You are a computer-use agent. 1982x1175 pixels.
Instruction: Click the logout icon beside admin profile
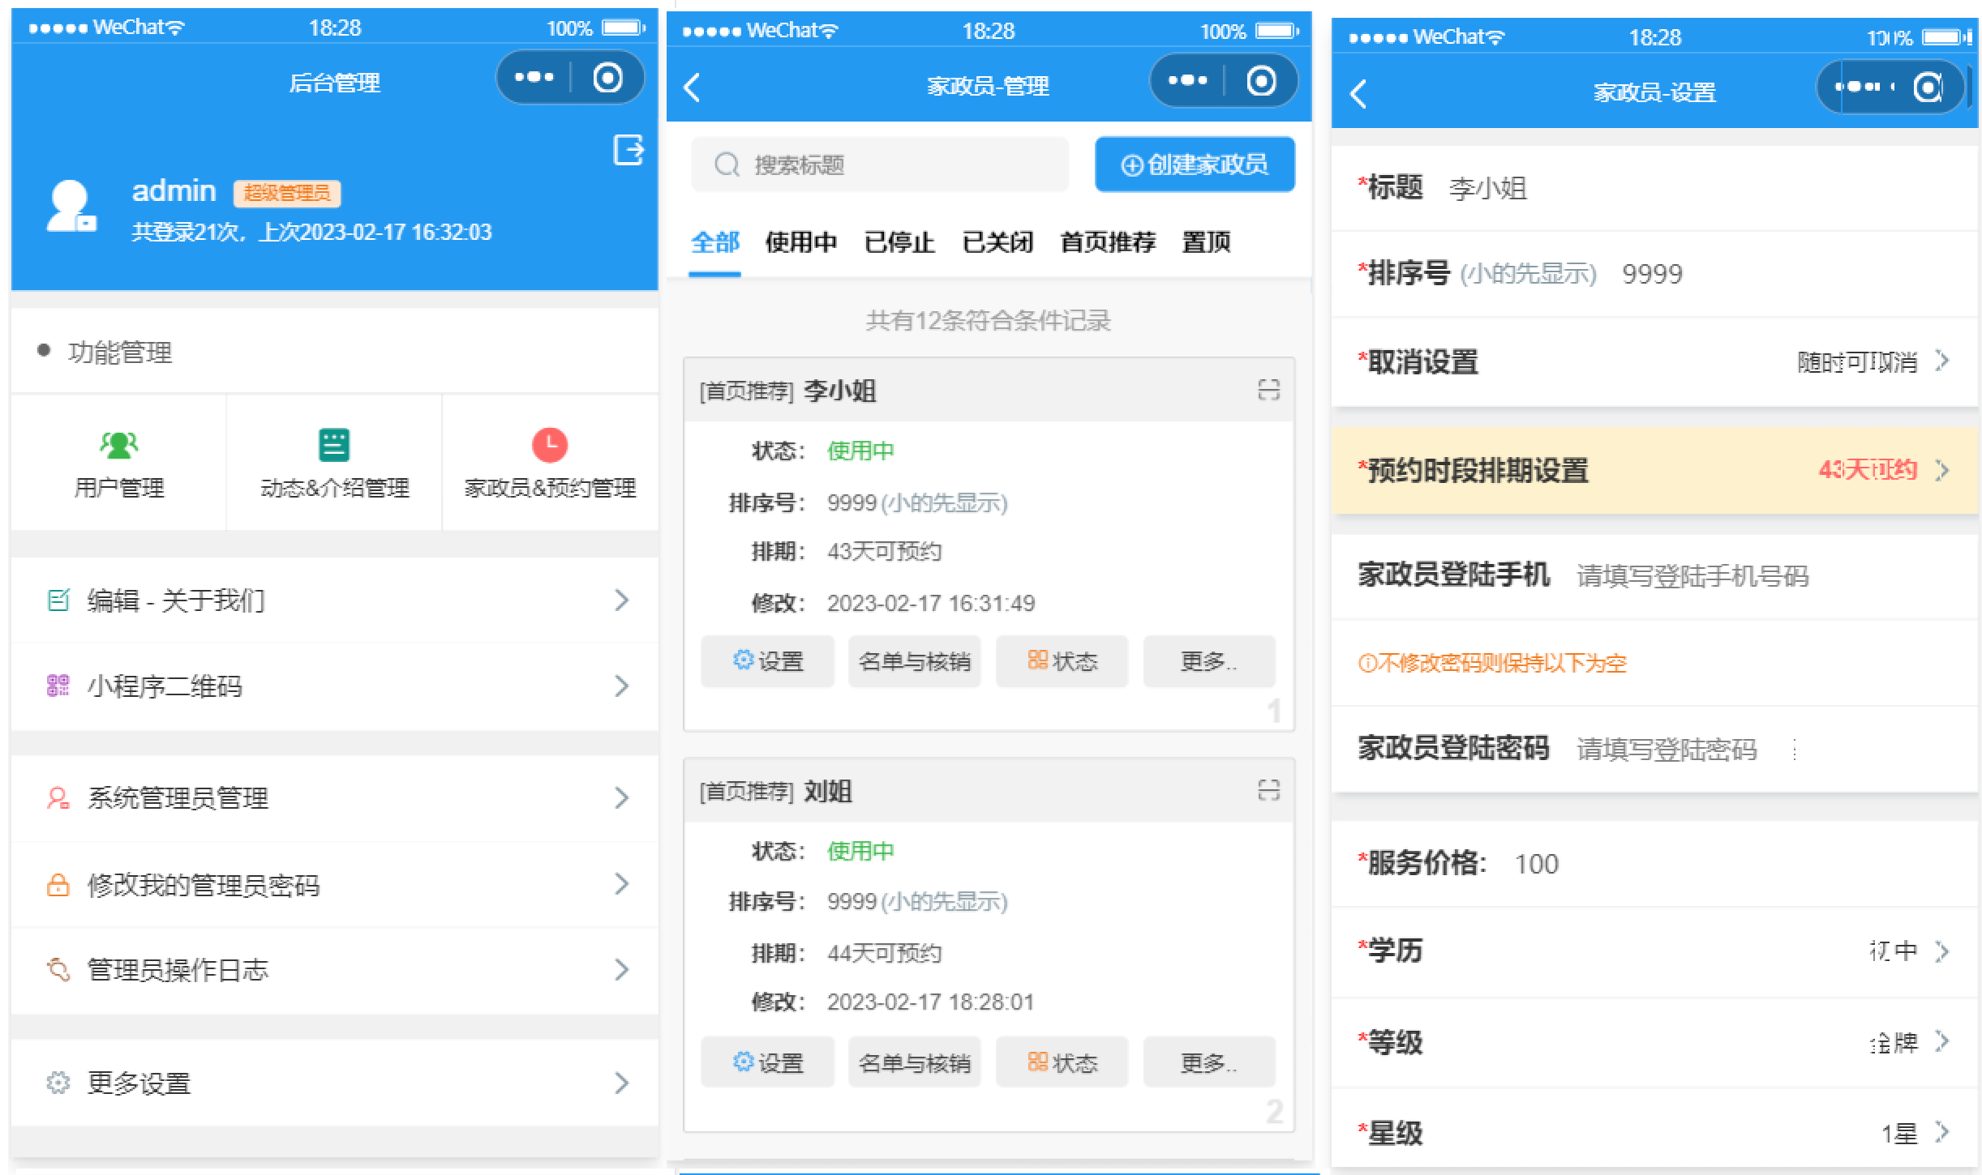628,150
